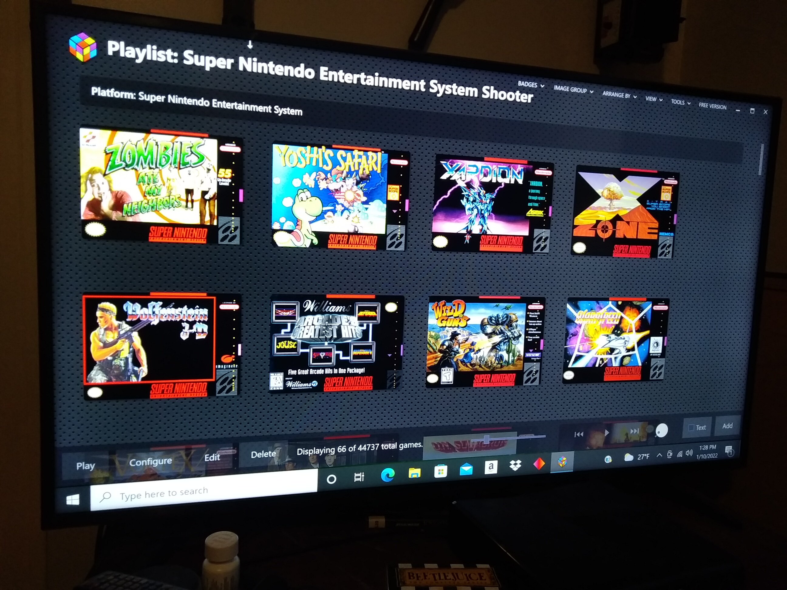Click the Edit button
Screen dimensions: 787x590
212,457
